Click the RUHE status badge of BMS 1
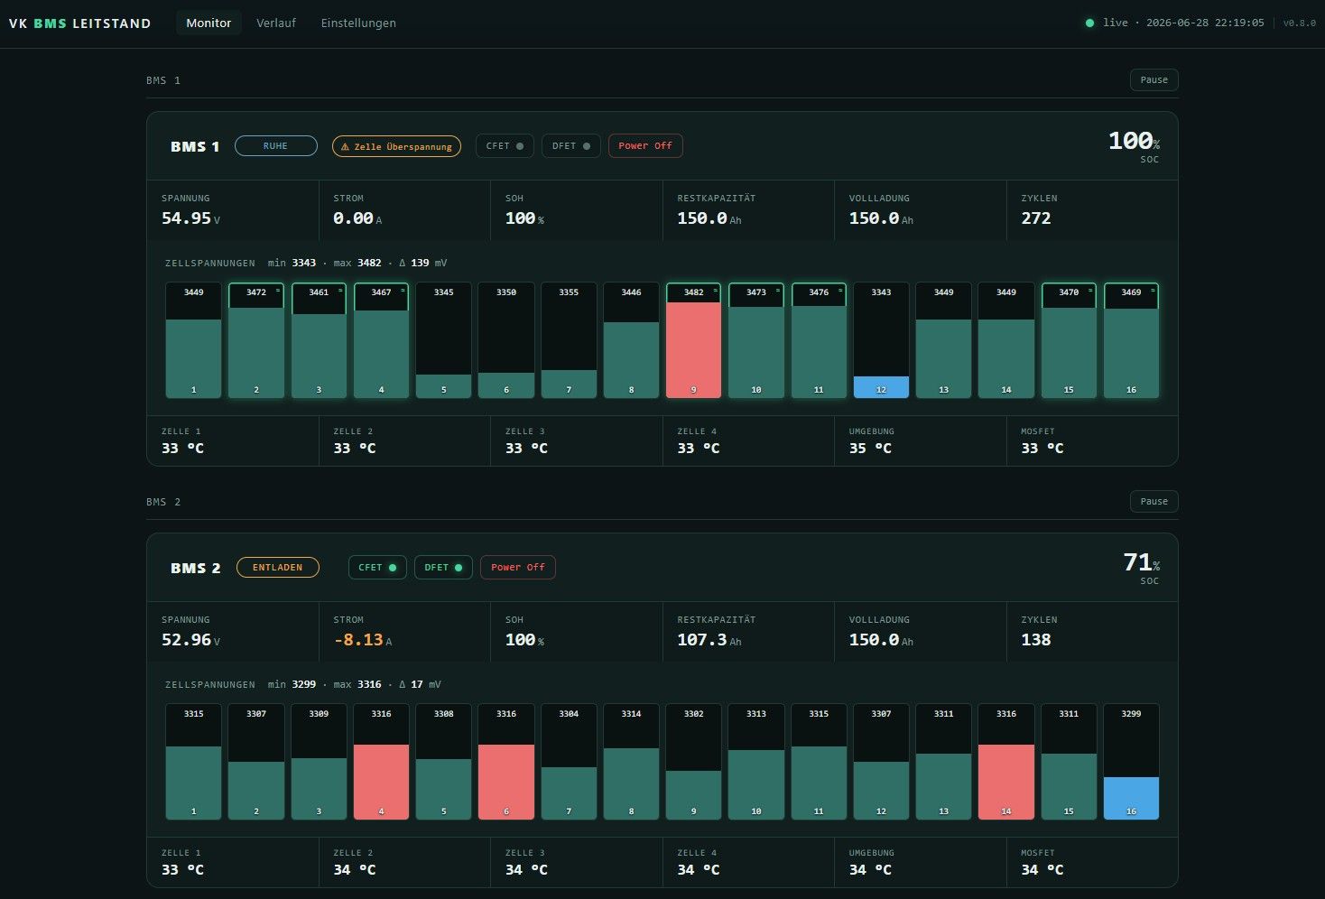 [276, 146]
